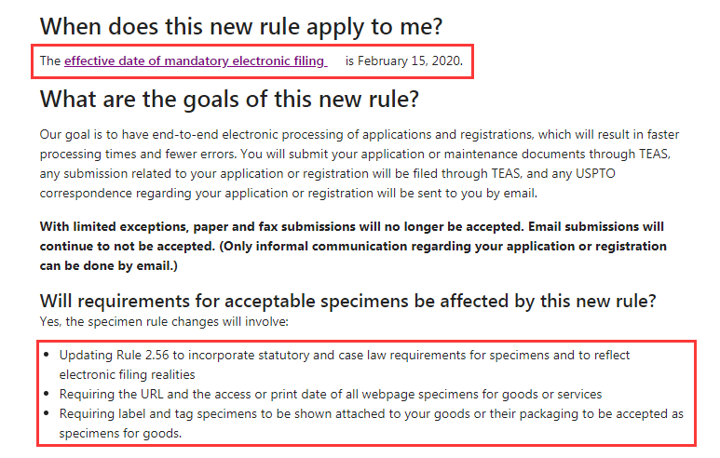Click the heading about acceptable specimens requirements
Viewport: 720px width, 458px height.
point(348,302)
